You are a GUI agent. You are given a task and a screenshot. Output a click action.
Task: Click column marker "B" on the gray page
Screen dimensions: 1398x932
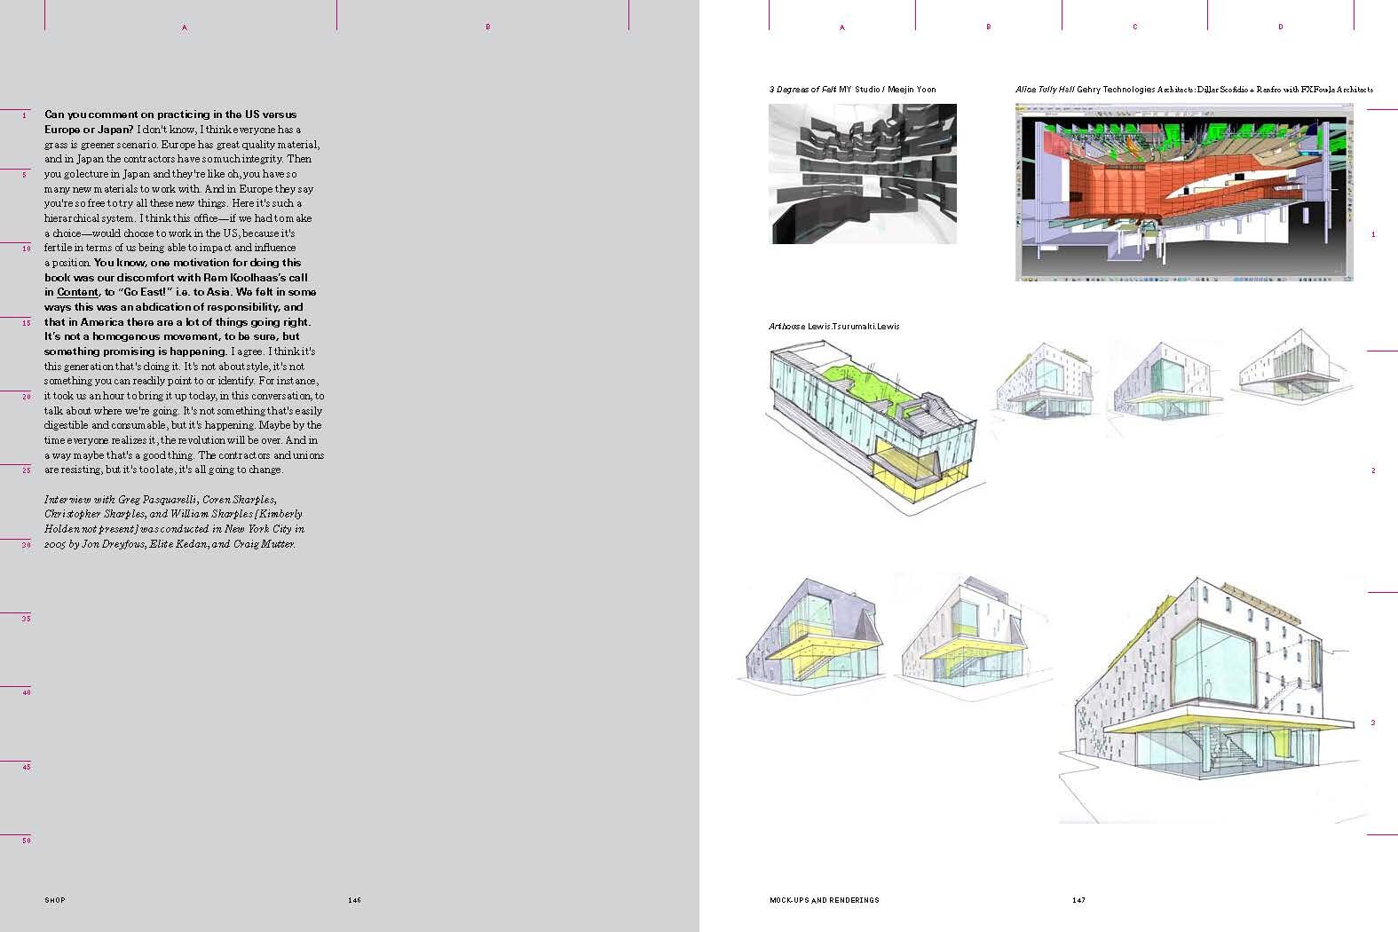pyautogui.click(x=487, y=28)
